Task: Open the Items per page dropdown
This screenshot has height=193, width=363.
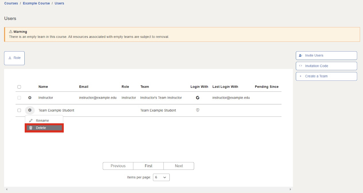Action: coord(161,177)
